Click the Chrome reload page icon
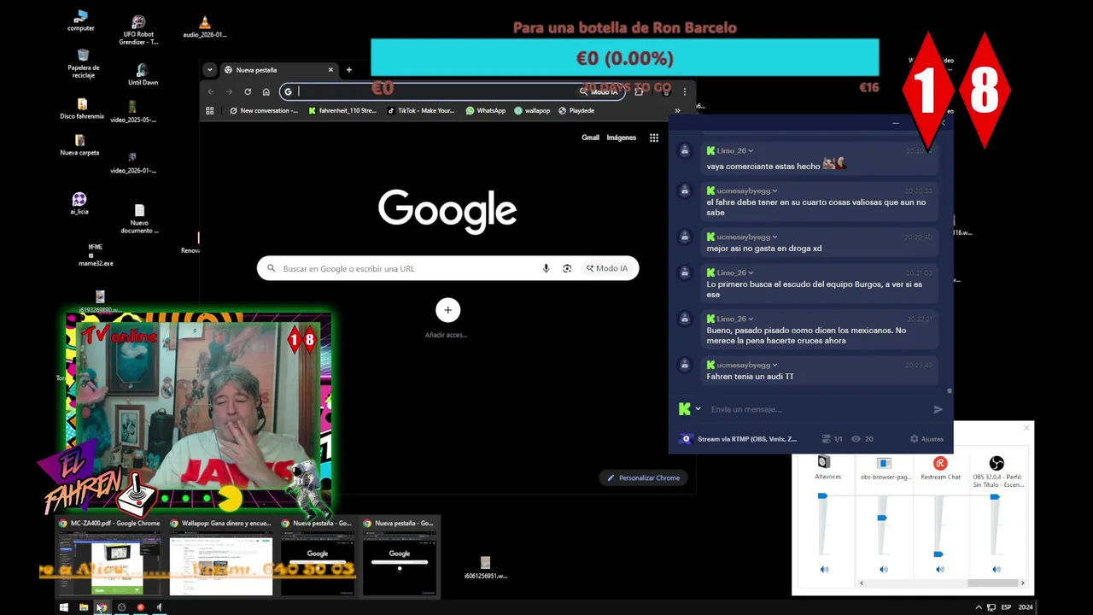Screen dimensions: 1093x615 248,91
